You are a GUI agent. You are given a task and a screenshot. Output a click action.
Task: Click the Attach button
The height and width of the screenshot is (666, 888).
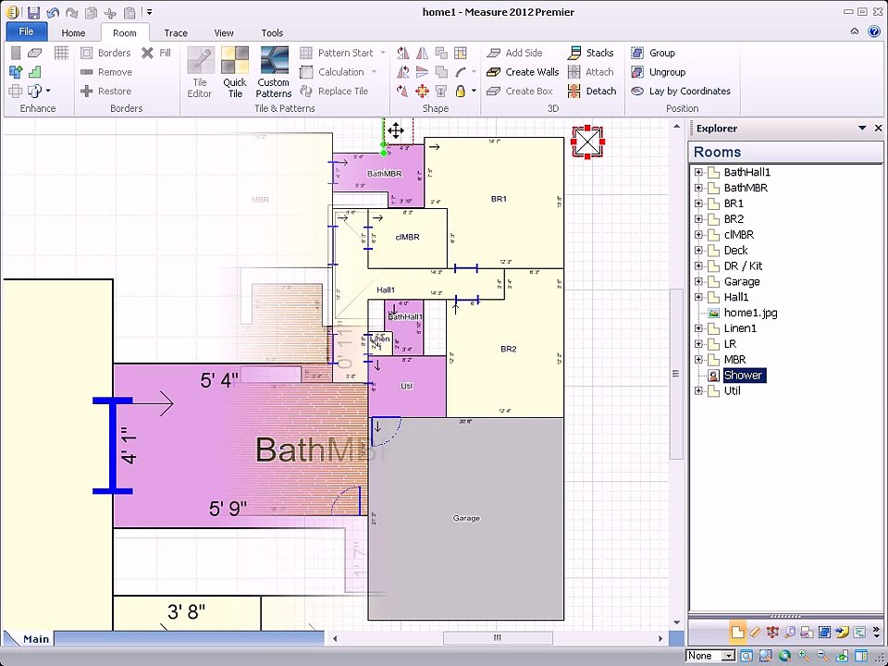point(591,72)
